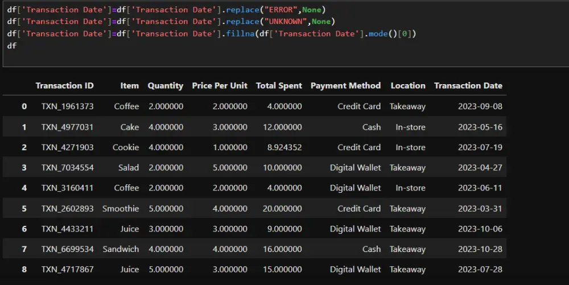Select cell TXN_7034554
Screen dimensions: 569x285
click(68, 167)
